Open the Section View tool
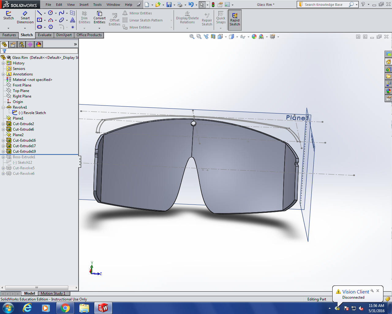The image size is (392, 314). 213,36
